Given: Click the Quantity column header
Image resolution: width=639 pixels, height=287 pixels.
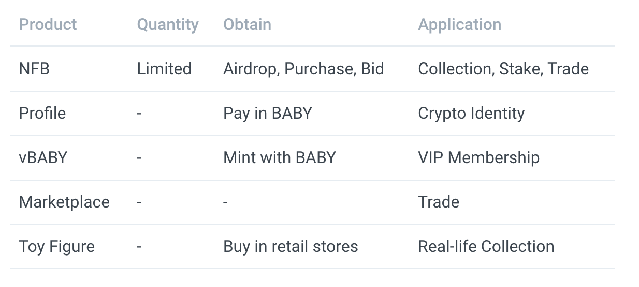Looking at the screenshot, I should click(168, 24).
